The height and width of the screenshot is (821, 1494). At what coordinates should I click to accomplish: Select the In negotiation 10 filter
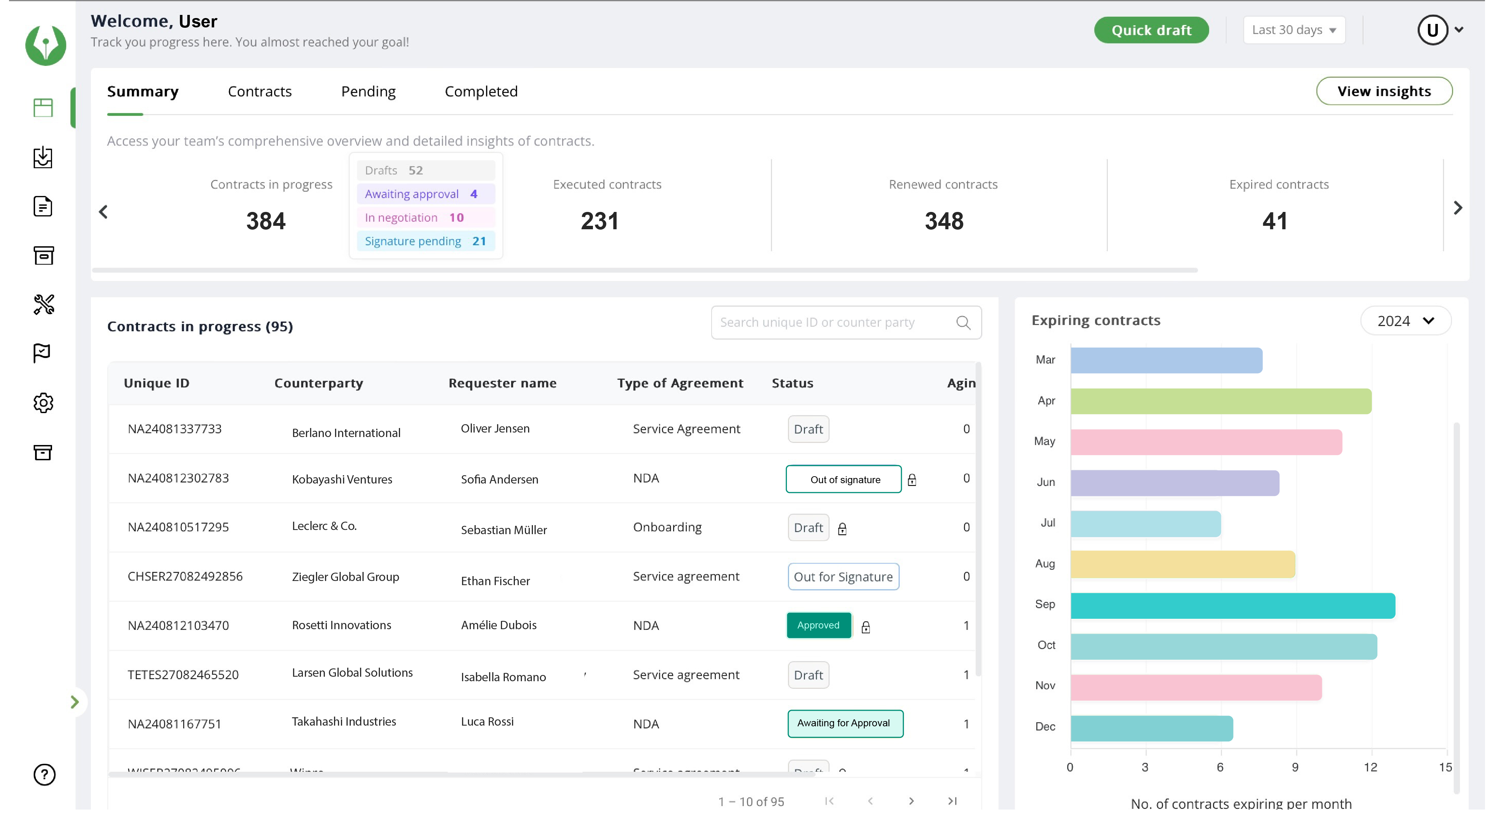426,217
